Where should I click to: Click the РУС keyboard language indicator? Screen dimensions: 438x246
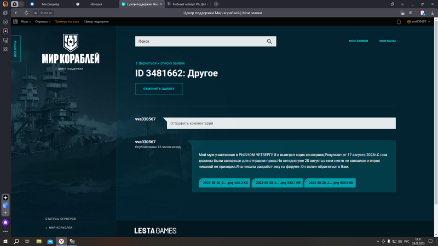(x=407, y=242)
